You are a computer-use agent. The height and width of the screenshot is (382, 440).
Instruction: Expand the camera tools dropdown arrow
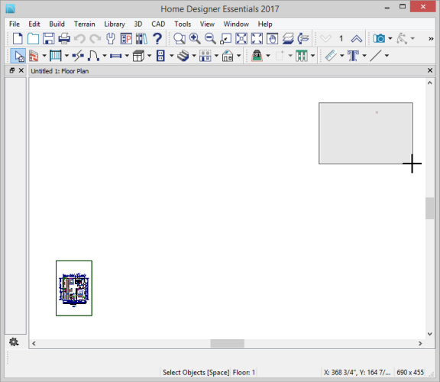(x=390, y=38)
